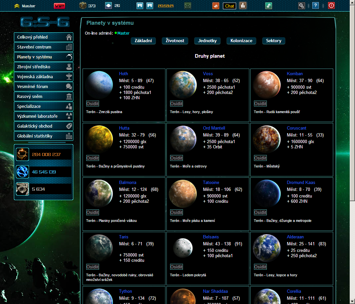Image resolution: width=355 pixels, height=304 pixels.
Task: Click the Coruscant planet image
Action: (267, 139)
